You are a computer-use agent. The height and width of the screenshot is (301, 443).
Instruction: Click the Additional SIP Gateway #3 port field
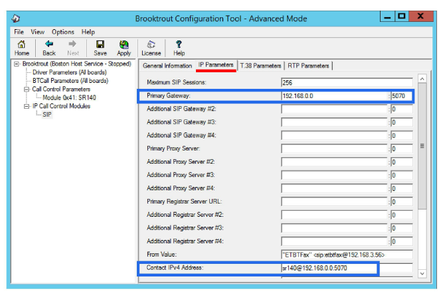(x=402, y=122)
